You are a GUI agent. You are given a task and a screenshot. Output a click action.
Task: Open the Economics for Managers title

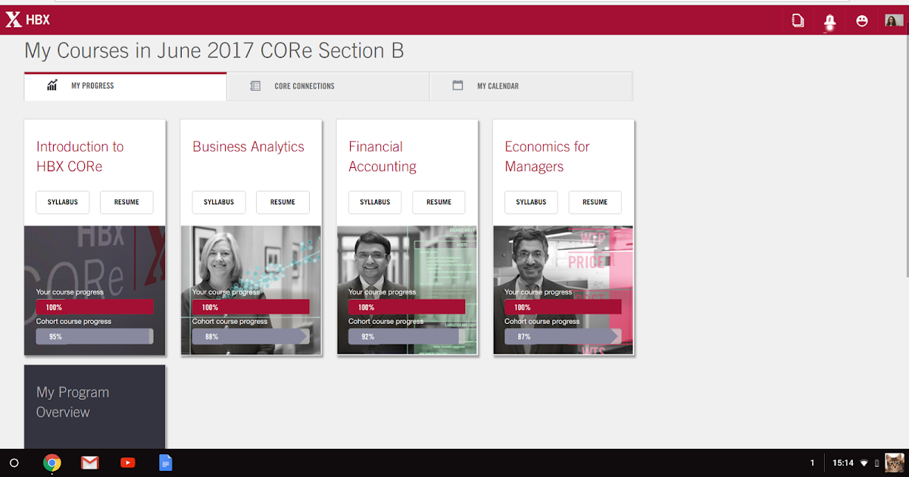click(x=547, y=157)
